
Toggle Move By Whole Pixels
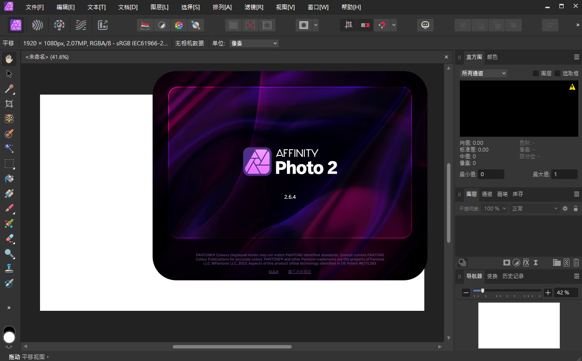click(x=365, y=25)
